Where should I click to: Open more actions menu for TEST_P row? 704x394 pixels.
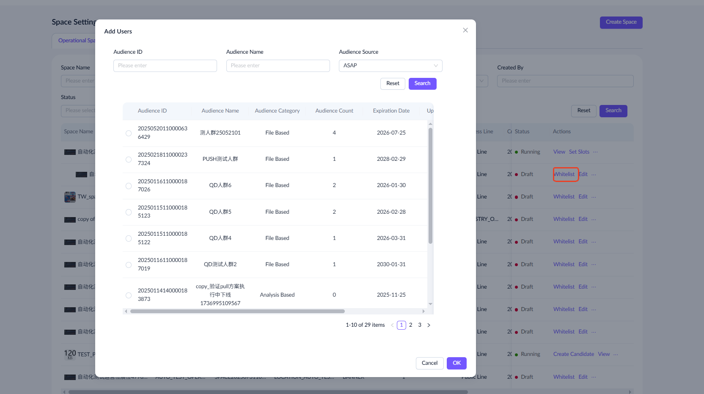coord(616,354)
